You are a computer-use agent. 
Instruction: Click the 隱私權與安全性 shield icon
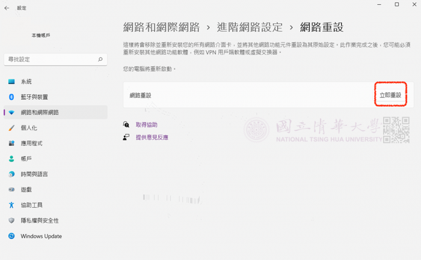click(x=11, y=220)
